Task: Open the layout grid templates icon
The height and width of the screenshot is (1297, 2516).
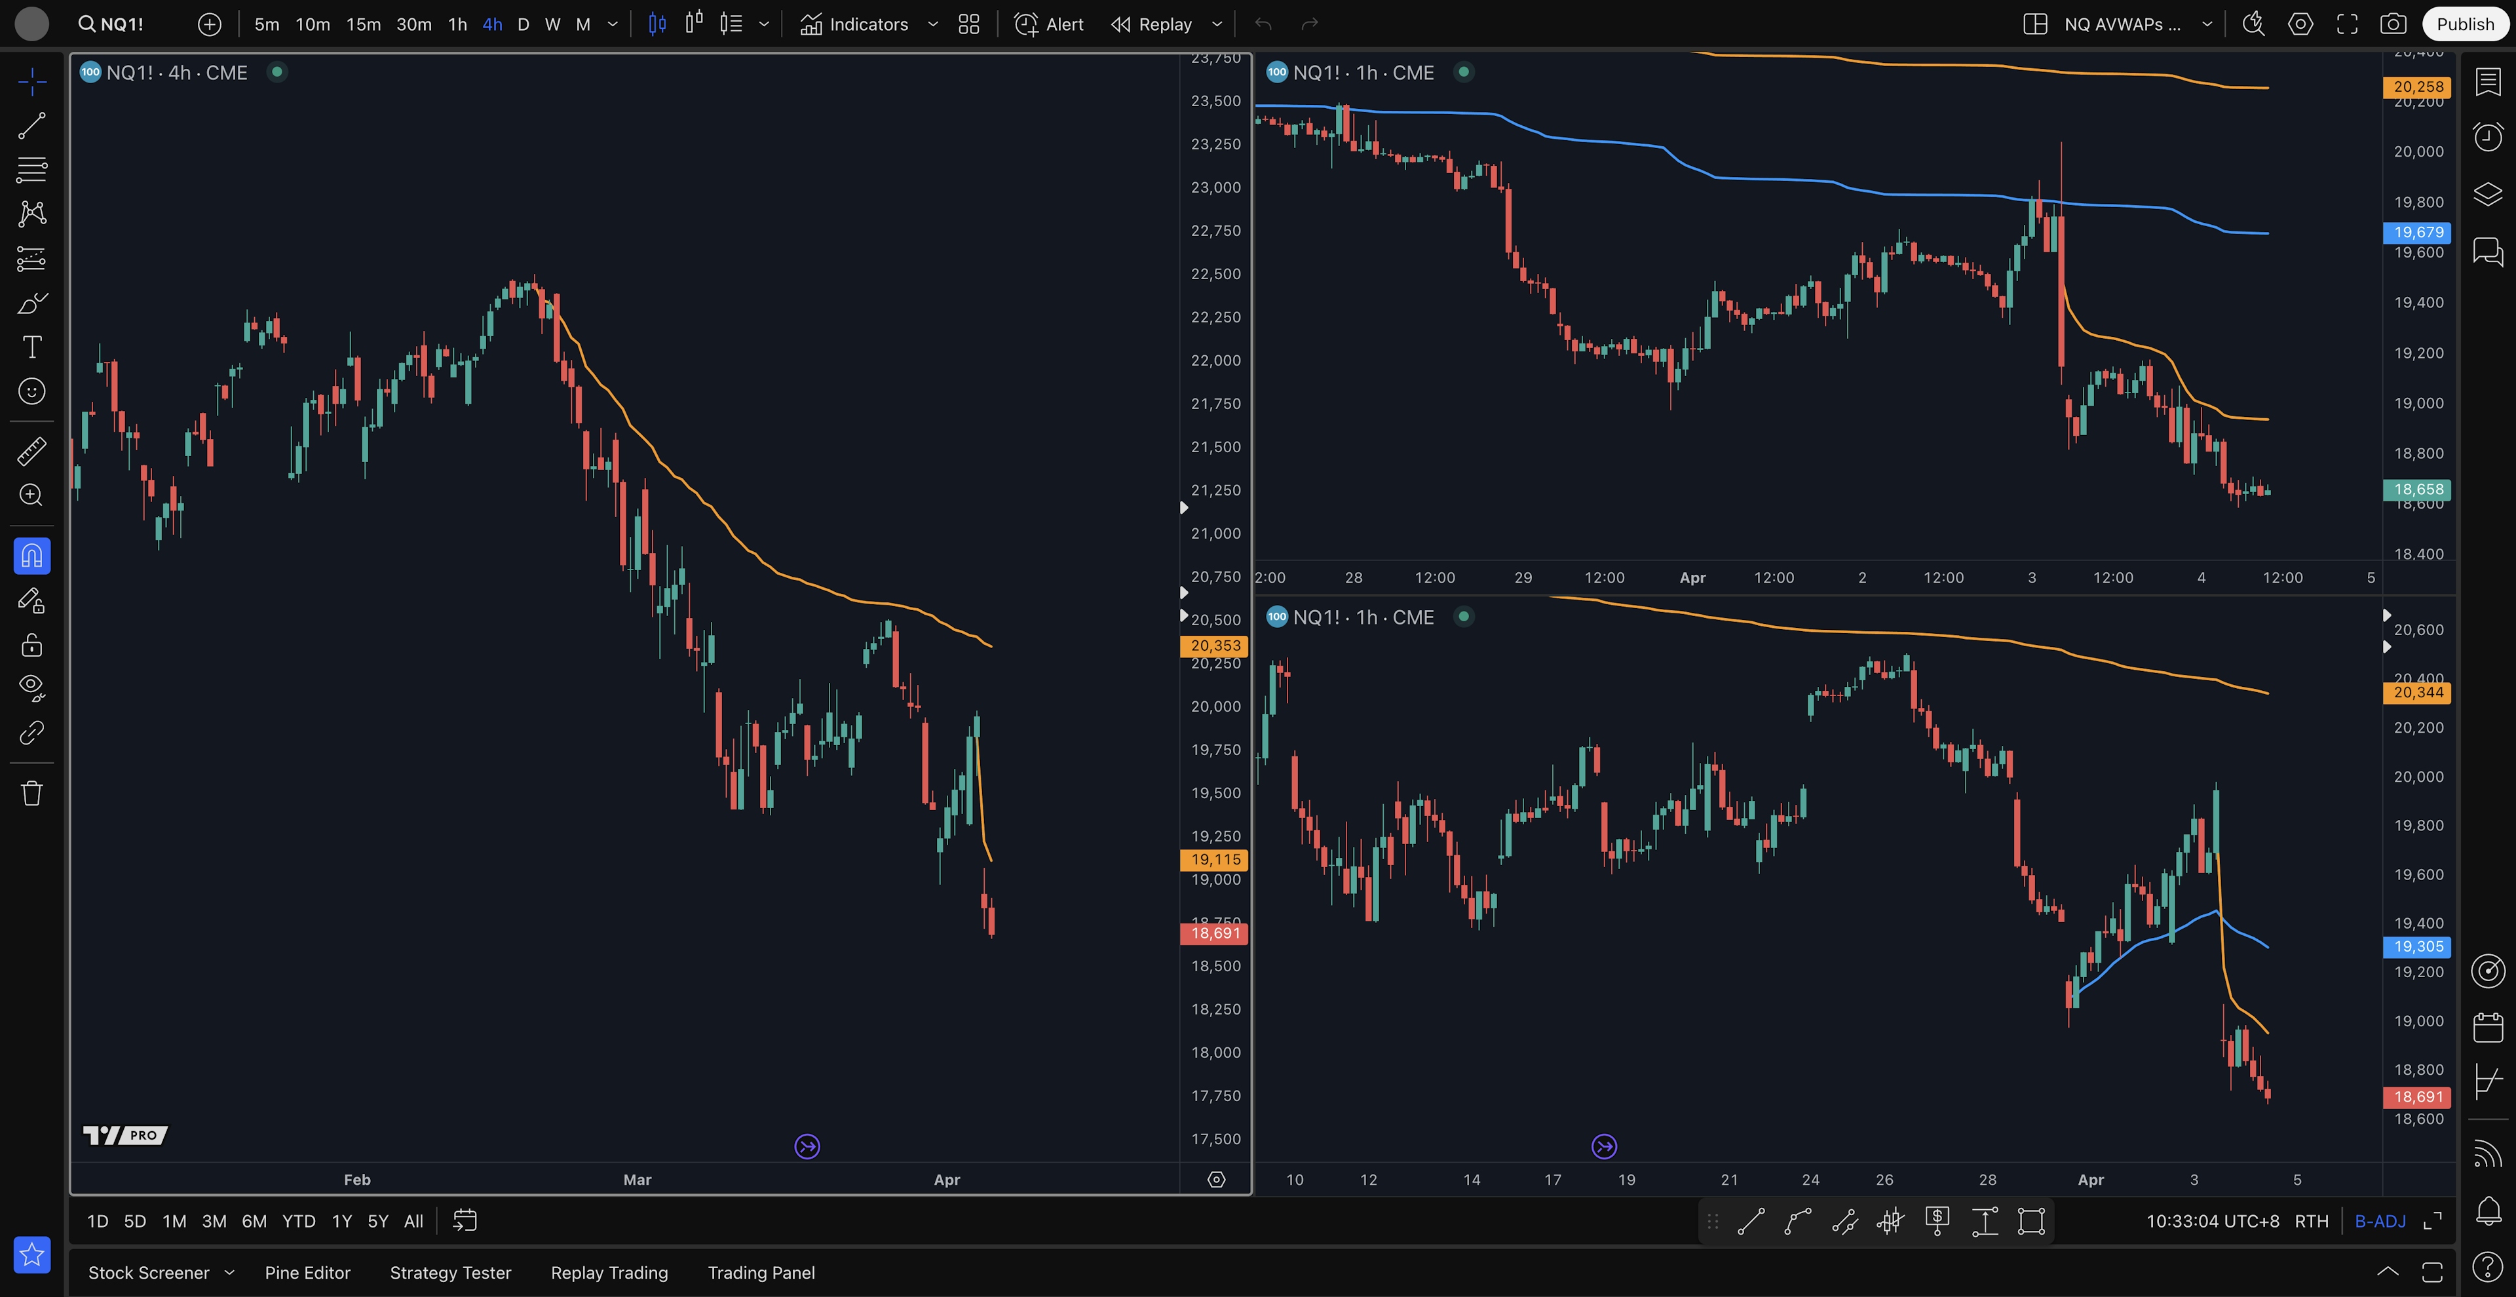Action: (x=968, y=24)
